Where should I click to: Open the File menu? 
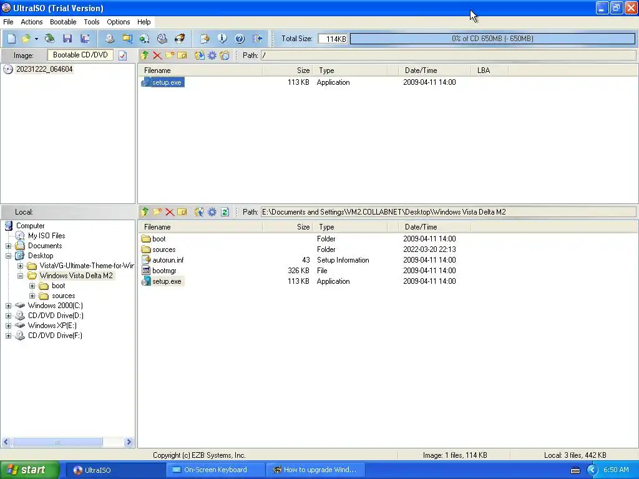[8, 22]
